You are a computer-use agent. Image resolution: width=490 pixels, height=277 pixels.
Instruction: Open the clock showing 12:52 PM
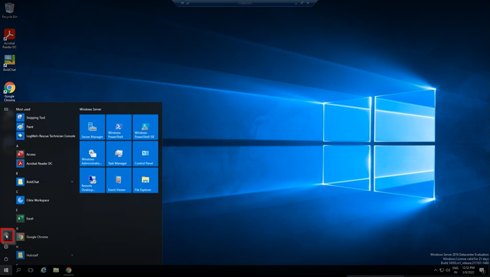coord(467,271)
